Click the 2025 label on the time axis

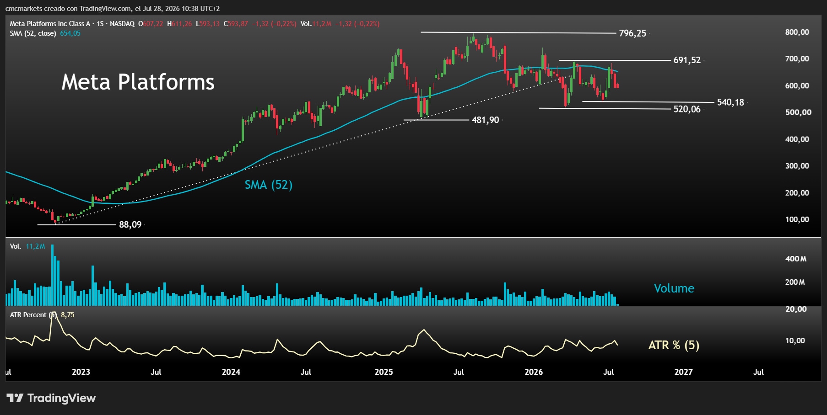click(x=384, y=372)
